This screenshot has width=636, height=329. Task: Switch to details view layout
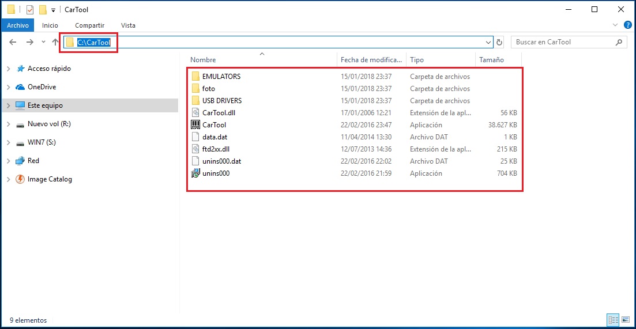click(612, 320)
